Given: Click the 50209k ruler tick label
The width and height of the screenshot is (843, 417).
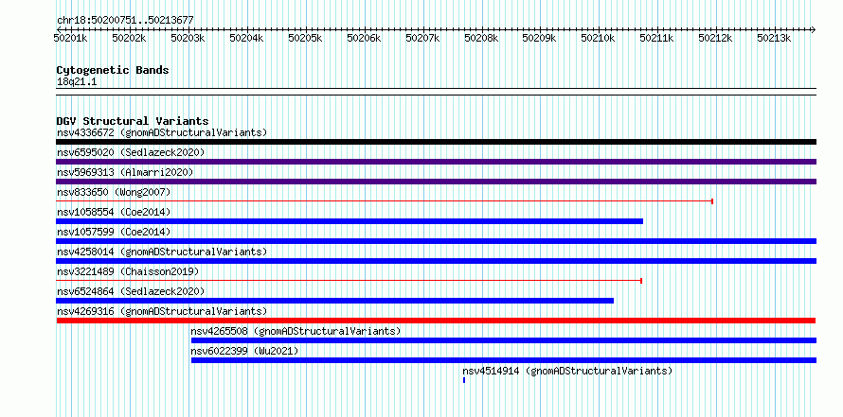Looking at the screenshot, I should point(540,38).
